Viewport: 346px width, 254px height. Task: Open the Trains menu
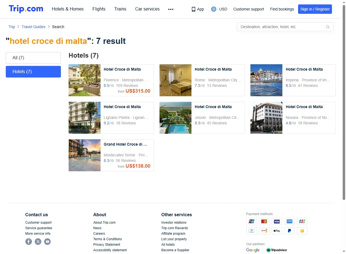pos(120,9)
